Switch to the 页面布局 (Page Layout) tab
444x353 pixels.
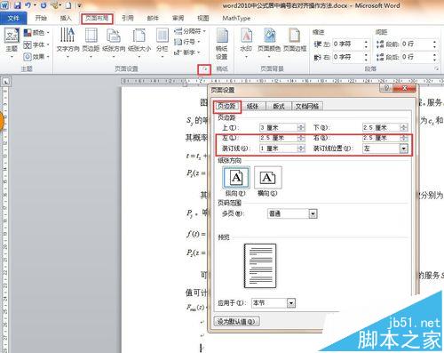point(97,19)
